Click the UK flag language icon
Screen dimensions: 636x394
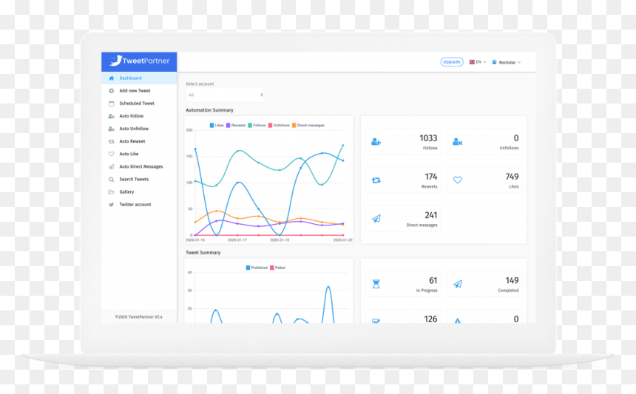pyautogui.click(x=472, y=62)
